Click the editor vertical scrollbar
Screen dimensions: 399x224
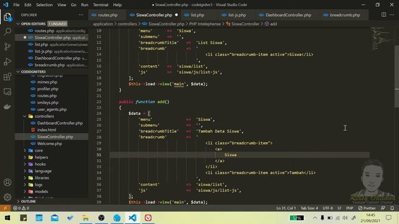(397, 77)
